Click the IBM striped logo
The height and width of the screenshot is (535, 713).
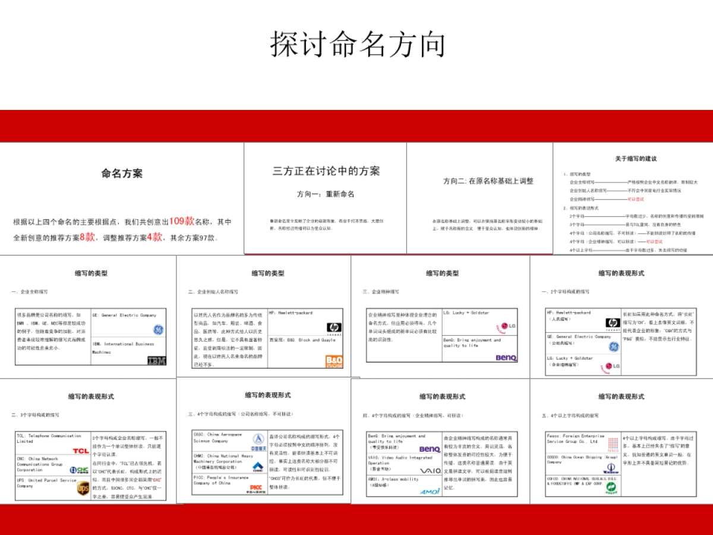click(156, 360)
